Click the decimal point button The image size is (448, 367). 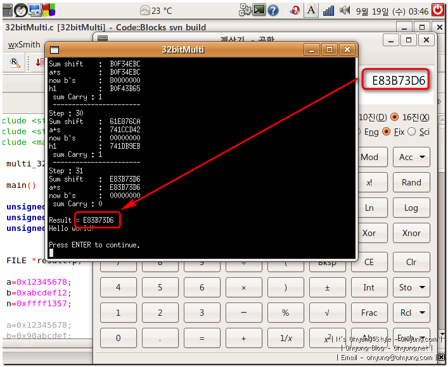pyautogui.click(x=160, y=338)
